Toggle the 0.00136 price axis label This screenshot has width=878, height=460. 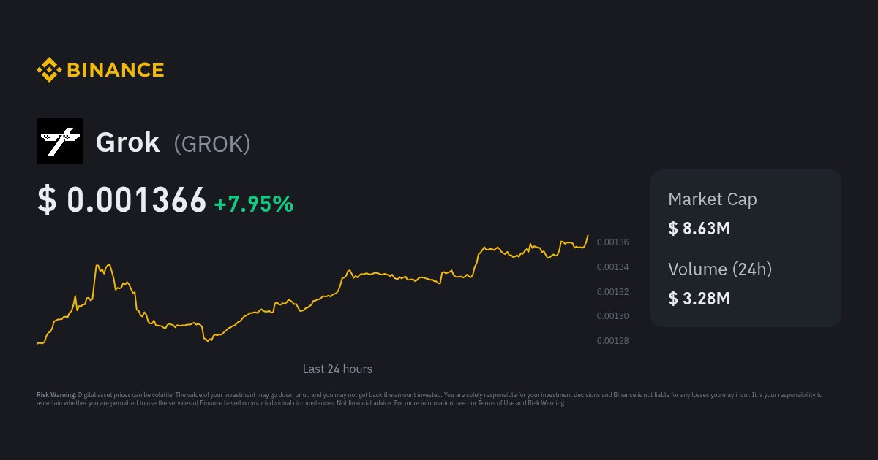pos(612,242)
